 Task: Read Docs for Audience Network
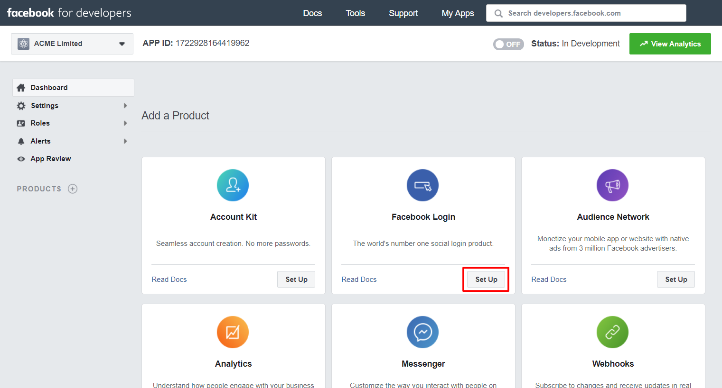pyautogui.click(x=549, y=280)
